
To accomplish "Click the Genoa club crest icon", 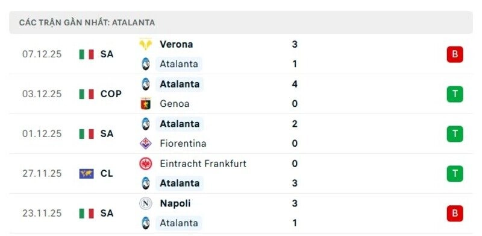I will click(145, 104).
